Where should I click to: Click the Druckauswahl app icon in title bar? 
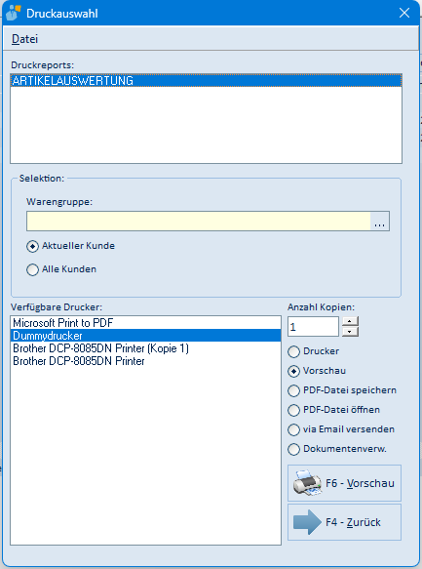(x=14, y=13)
